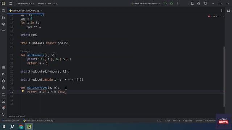Click line number 25 in the gutter
The height and width of the screenshot is (130, 232).
pyautogui.click(x=12, y=71)
